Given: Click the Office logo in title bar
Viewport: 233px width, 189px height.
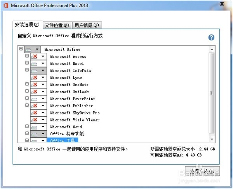Looking at the screenshot, I should (6, 6).
